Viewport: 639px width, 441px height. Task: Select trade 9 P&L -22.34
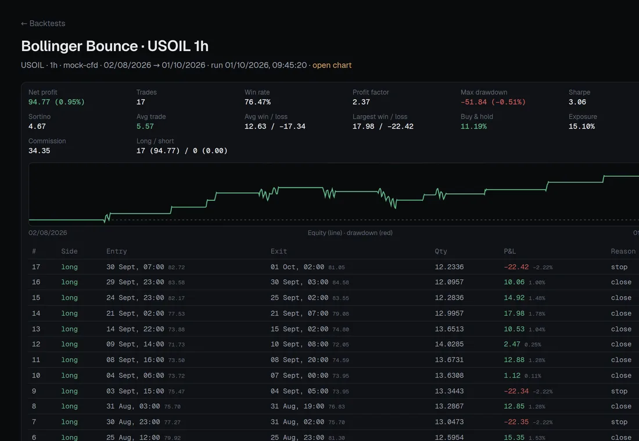click(516, 391)
